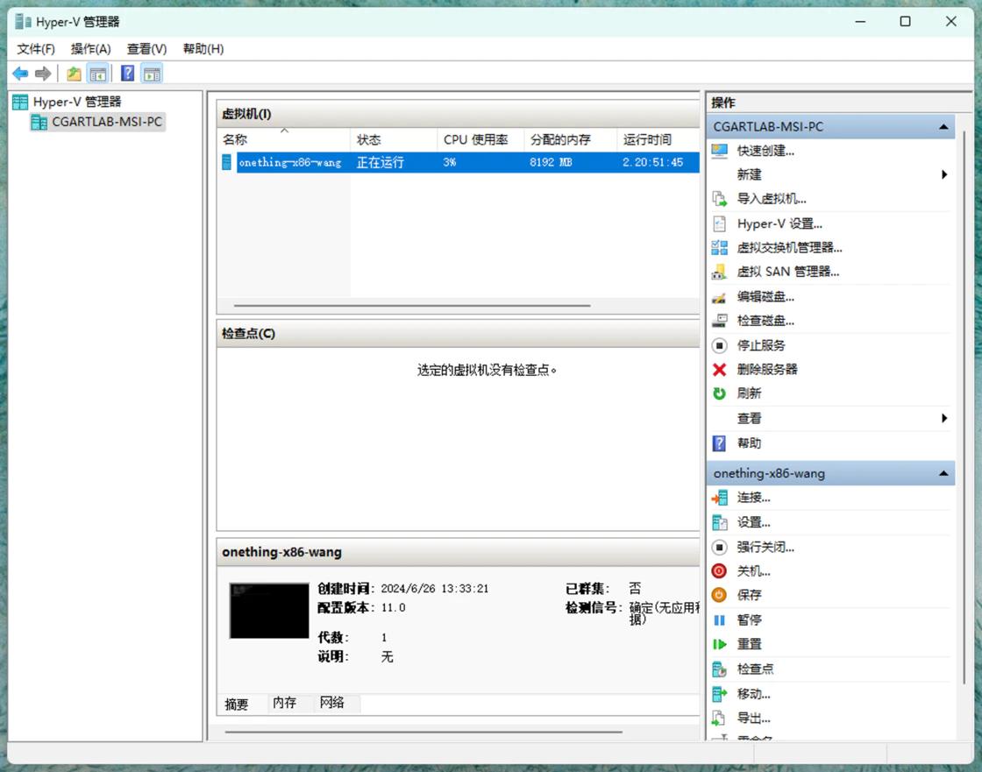Click the forward arrow toolbar icon
Screen dimensions: 982x772
click(x=43, y=74)
